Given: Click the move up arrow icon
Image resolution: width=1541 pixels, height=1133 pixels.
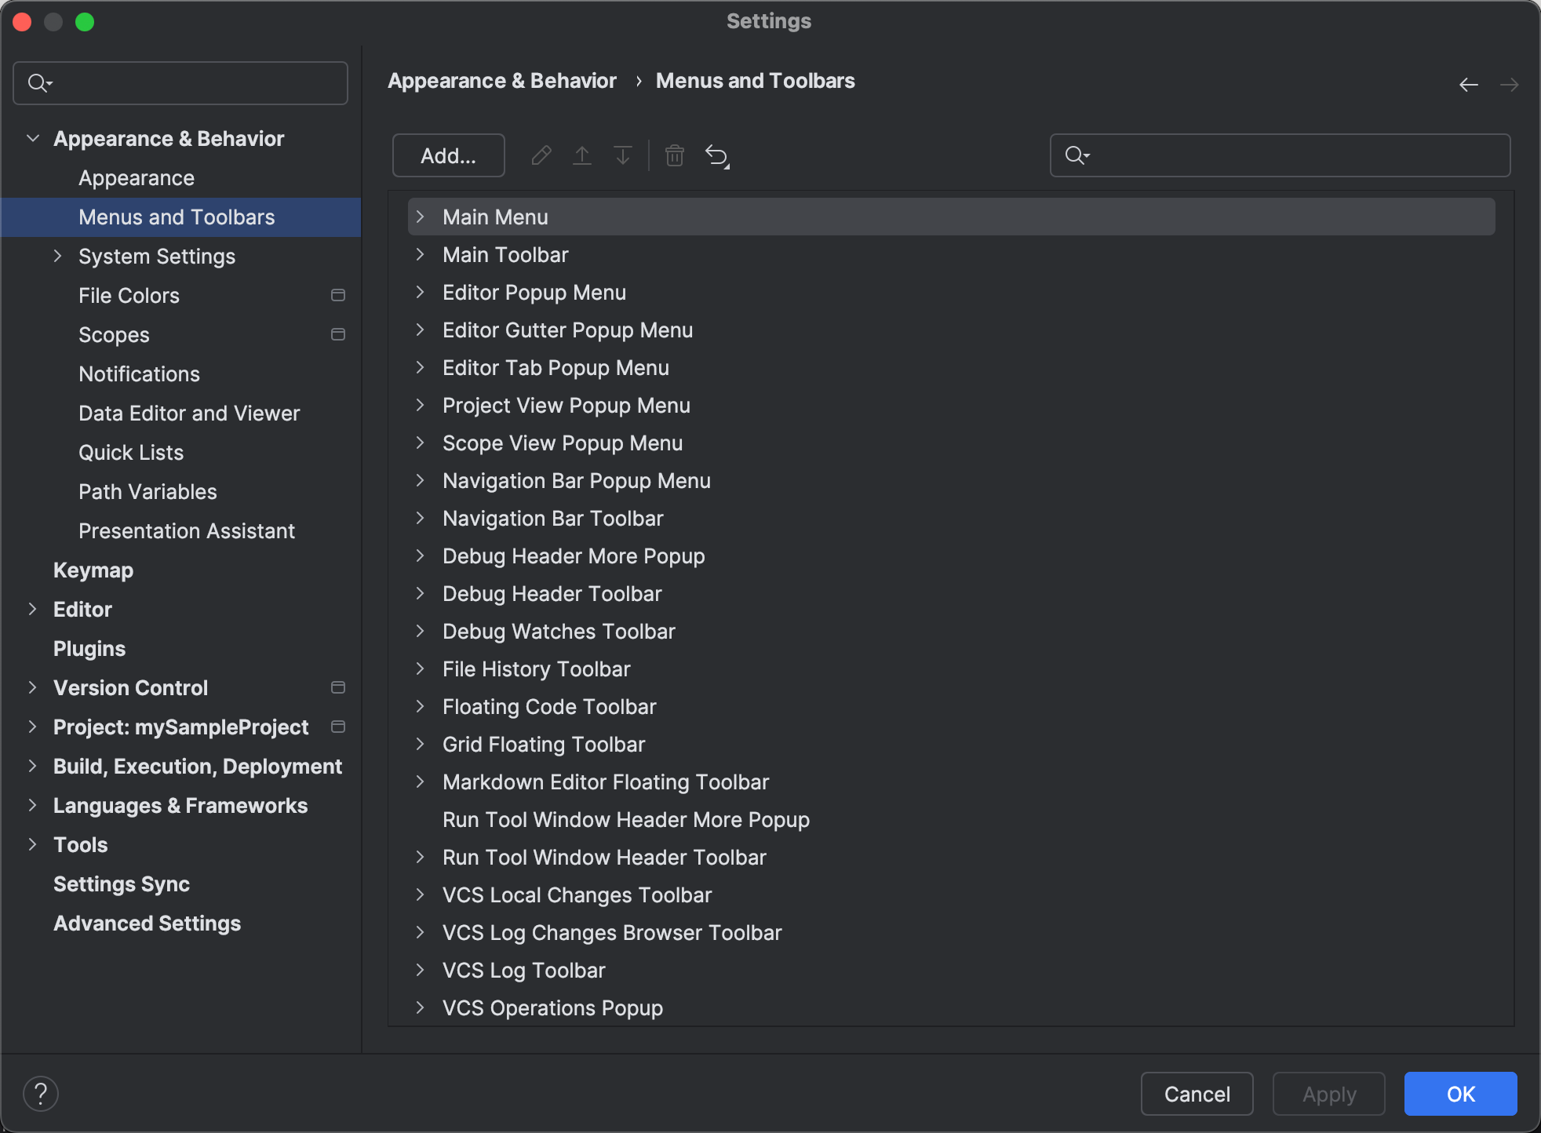Looking at the screenshot, I should point(582,155).
